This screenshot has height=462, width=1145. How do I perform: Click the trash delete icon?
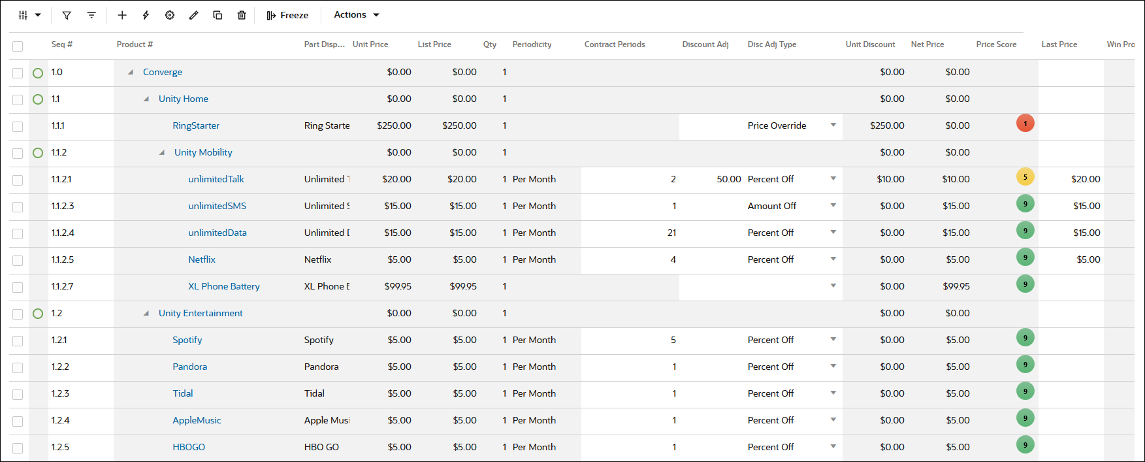(x=242, y=15)
